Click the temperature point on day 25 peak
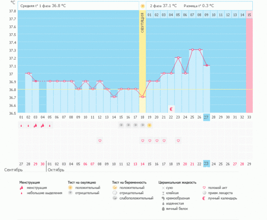The width and height of the screenshot is (267, 220). [192, 50]
